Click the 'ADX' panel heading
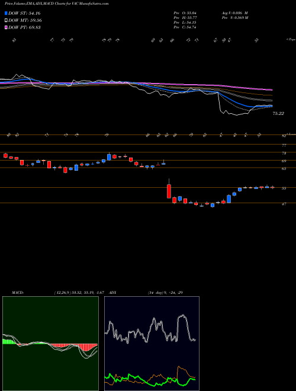Image resolution: width=296 pixels, height=391 pixels. click(113, 293)
